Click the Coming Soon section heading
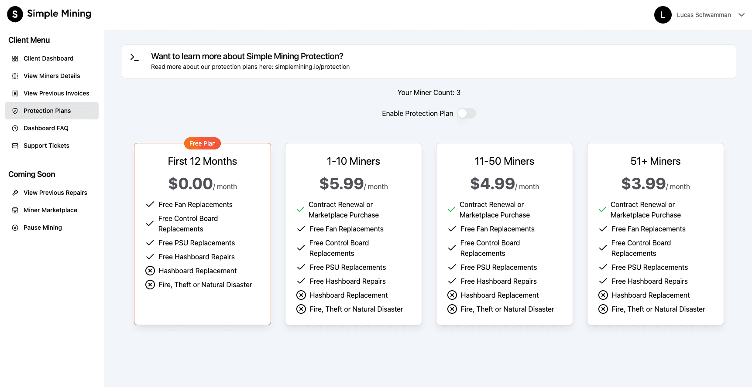The height and width of the screenshot is (387, 752). (x=32, y=174)
